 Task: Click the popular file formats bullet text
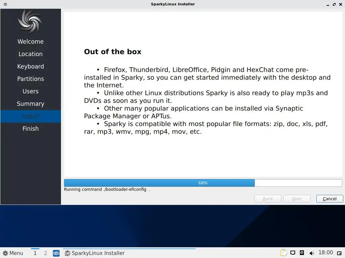coord(206,128)
